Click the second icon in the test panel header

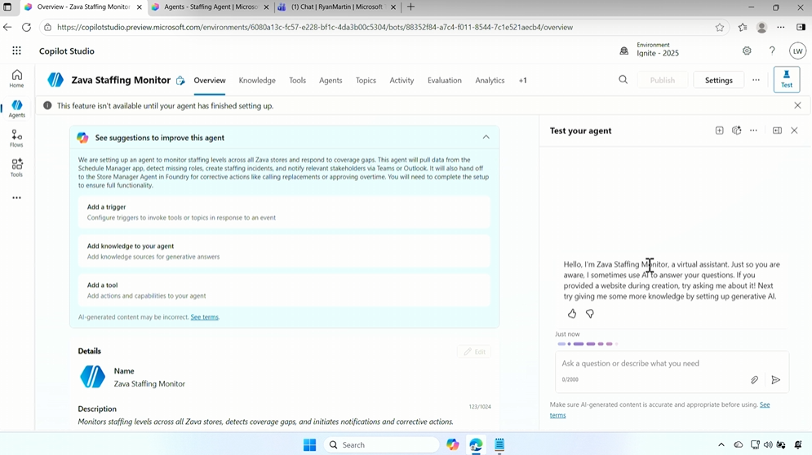tap(736, 130)
